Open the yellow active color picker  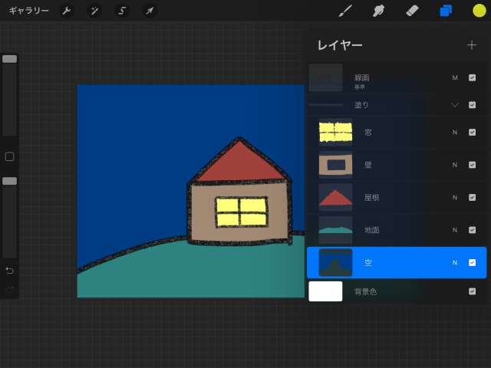[x=479, y=11]
